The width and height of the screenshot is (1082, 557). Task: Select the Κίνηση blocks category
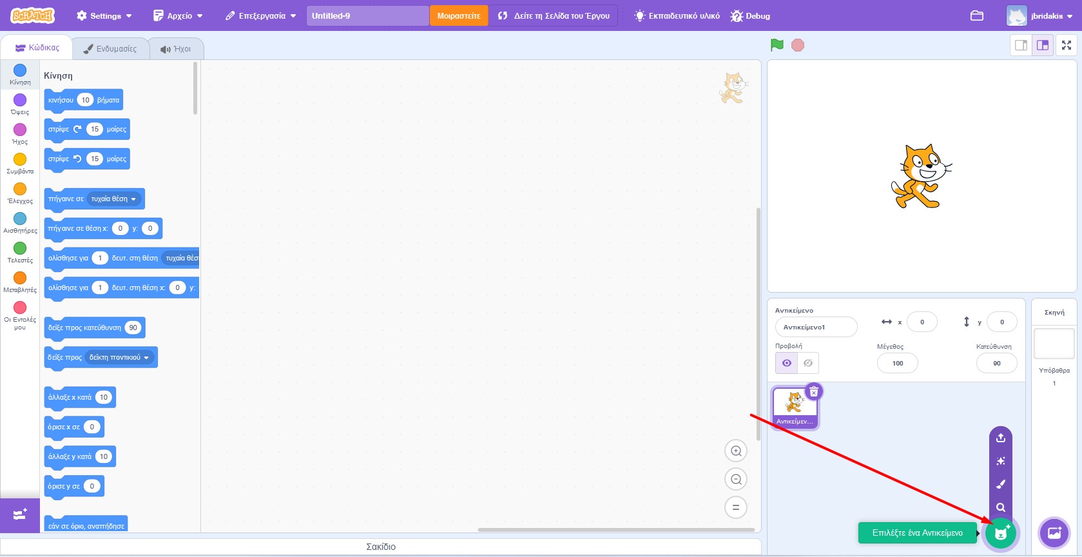(x=20, y=75)
